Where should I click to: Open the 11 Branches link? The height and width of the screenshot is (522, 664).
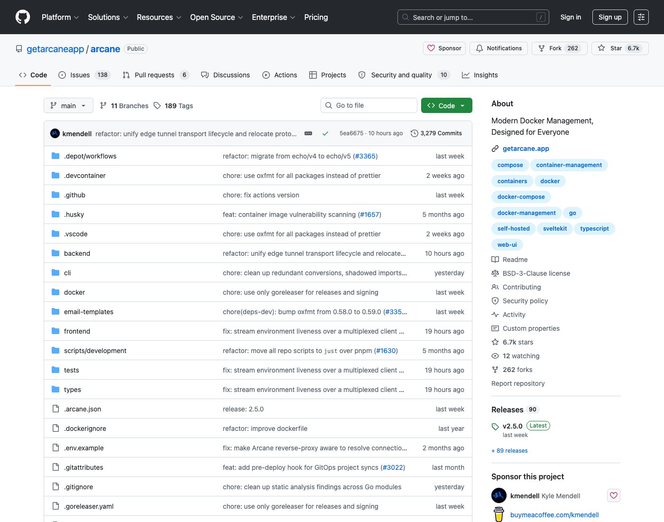pos(124,106)
